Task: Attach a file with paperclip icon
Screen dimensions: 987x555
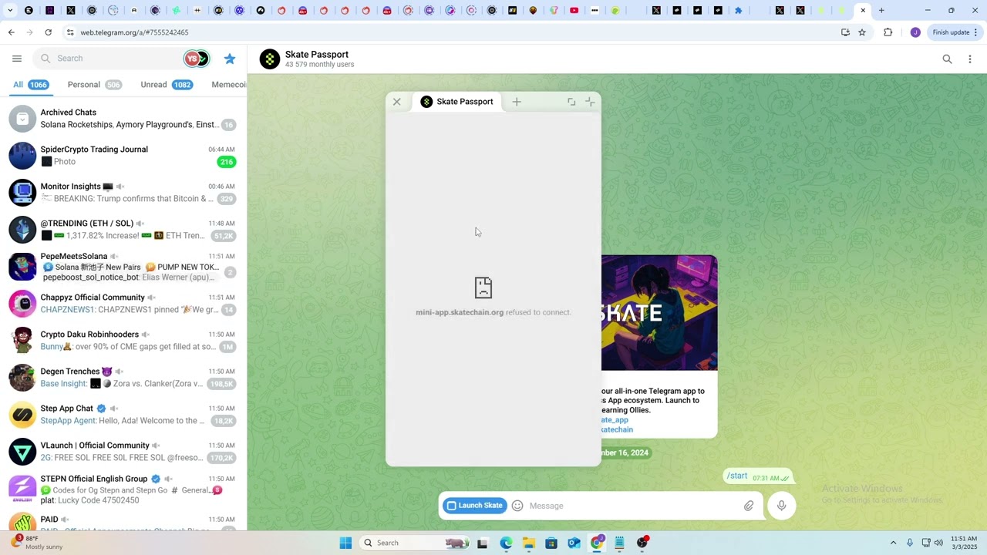Action: 749,506
